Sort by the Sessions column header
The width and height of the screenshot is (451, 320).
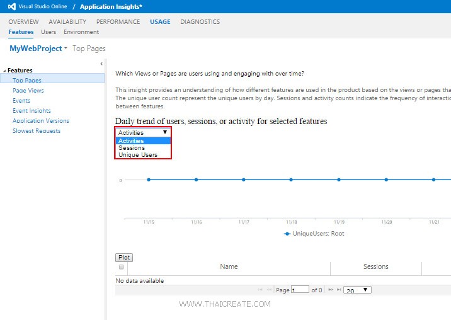pyautogui.click(x=375, y=266)
